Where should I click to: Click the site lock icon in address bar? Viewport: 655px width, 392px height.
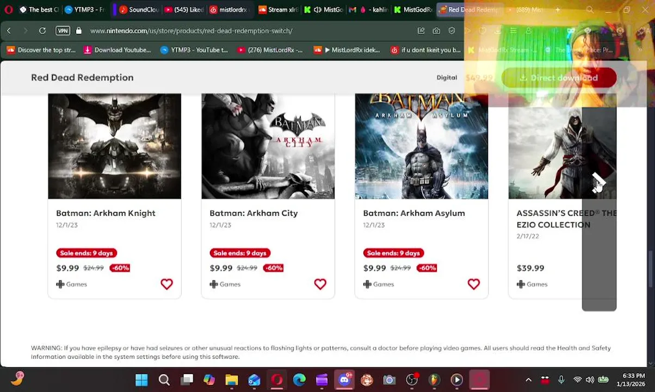[x=79, y=31]
